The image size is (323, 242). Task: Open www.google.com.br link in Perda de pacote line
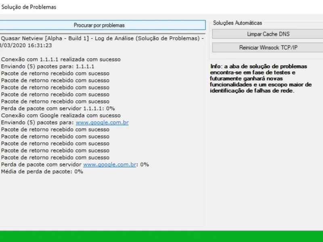click(109, 165)
